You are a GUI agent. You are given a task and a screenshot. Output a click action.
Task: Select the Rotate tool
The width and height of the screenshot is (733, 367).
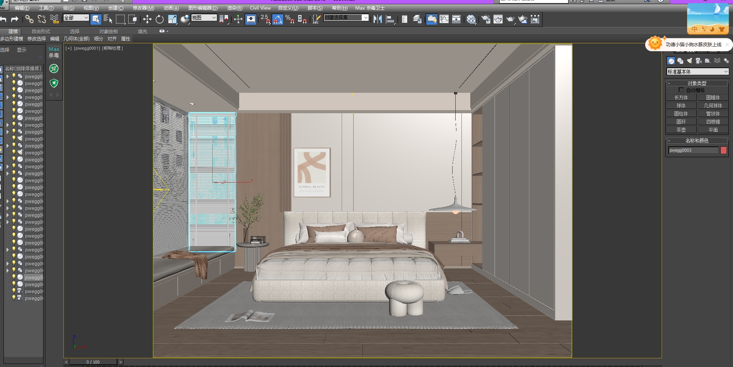(159, 19)
